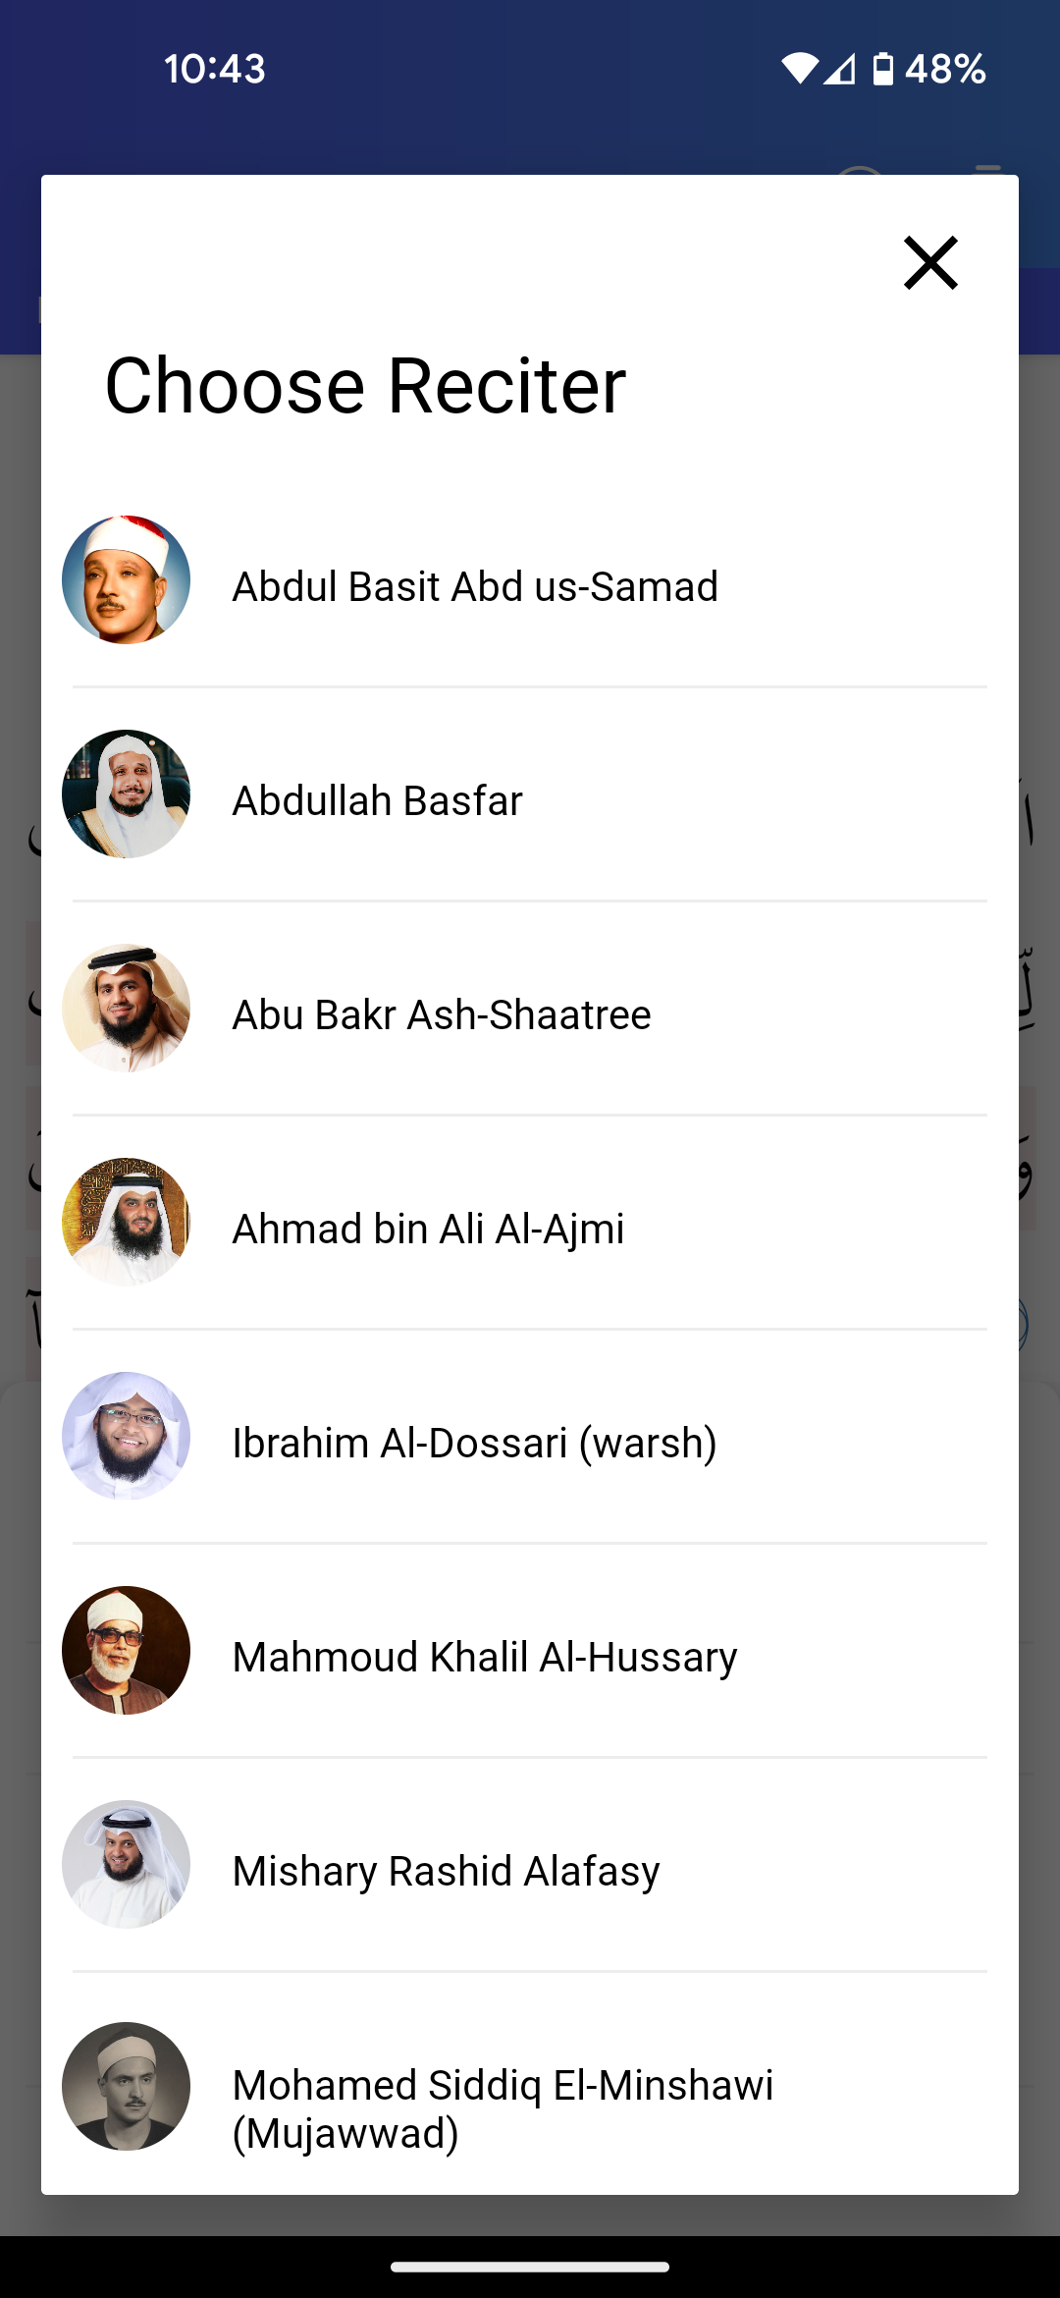Screen dimensions: 1060x2298
Task: Tap Mohamed Siddiq El-Minshawi's black-and-white photo
Action: point(126,2087)
